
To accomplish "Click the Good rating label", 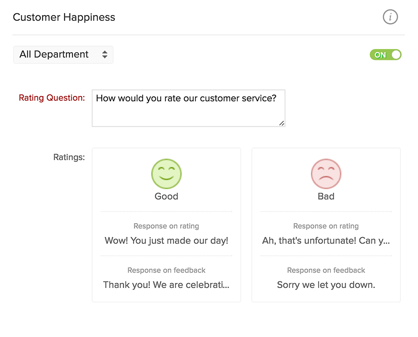I will [166, 196].
